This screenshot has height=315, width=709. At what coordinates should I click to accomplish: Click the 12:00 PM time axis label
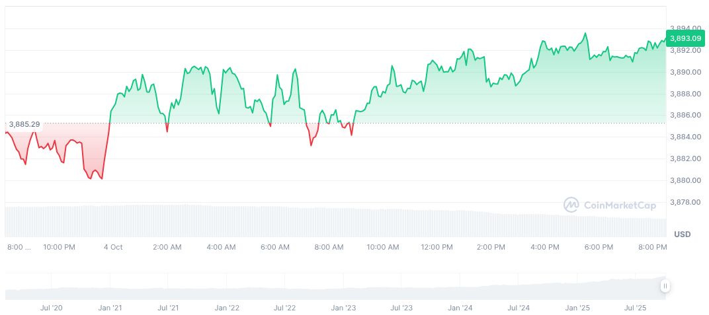[437, 247]
